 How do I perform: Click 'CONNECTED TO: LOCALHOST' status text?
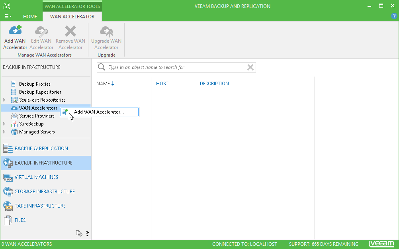click(244, 244)
